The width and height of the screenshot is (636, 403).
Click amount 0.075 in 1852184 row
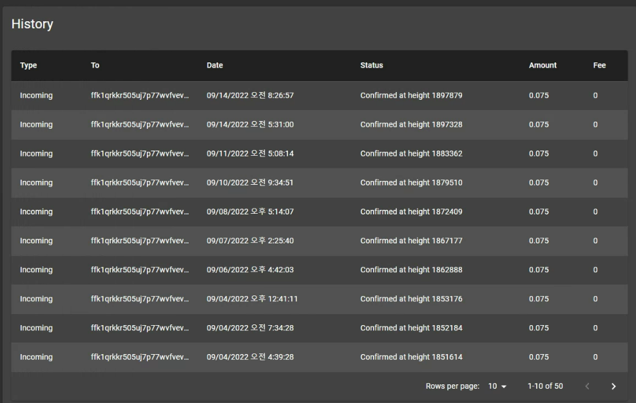point(539,328)
